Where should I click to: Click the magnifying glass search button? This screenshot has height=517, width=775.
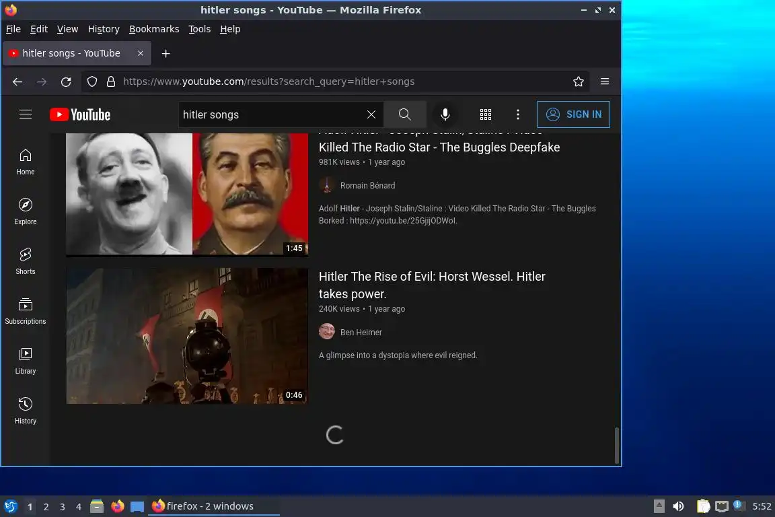pyautogui.click(x=405, y=114)
